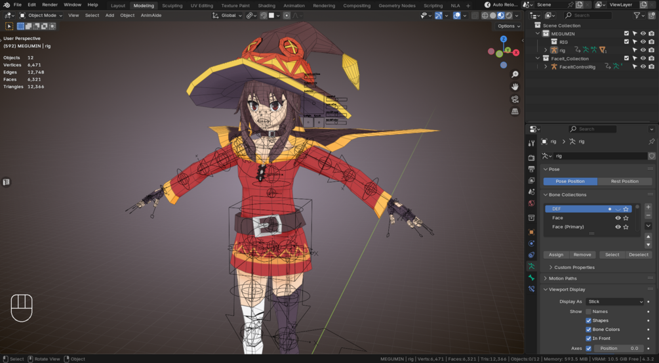Toggle visibility of Face (Primary) bone collection

(618, 226)
